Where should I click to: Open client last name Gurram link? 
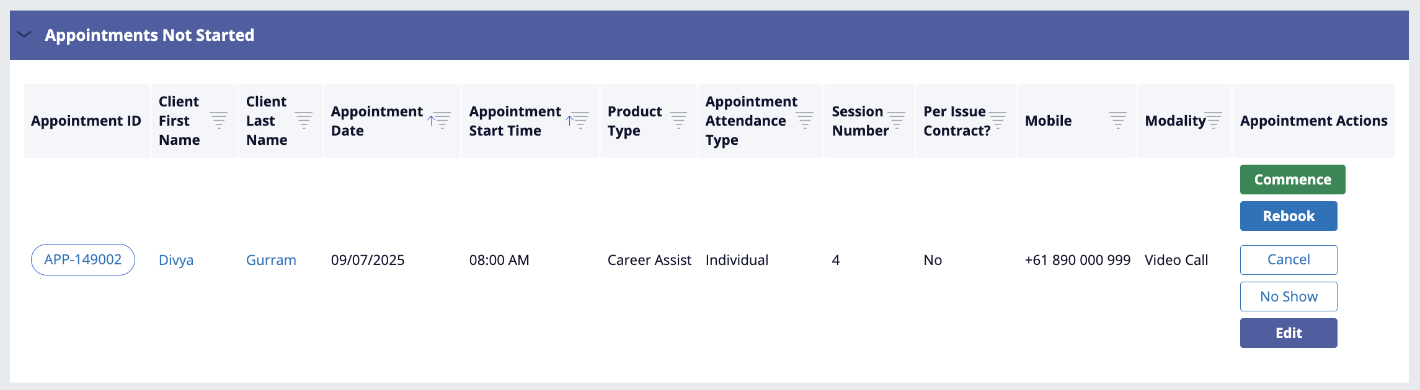coord(271,260)
